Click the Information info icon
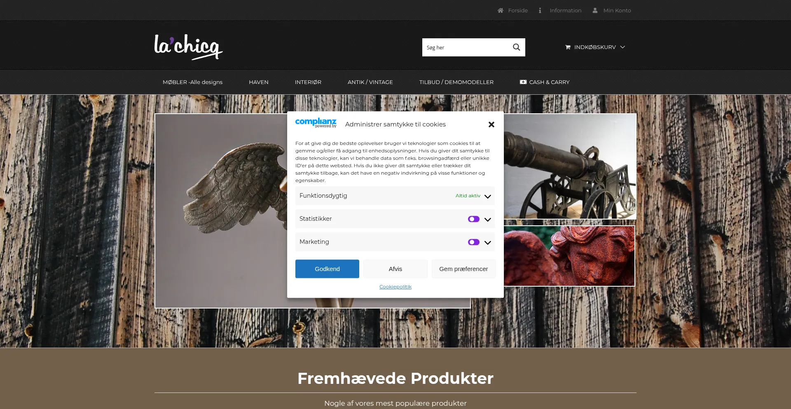791x409 pixels. coord(540,11)
